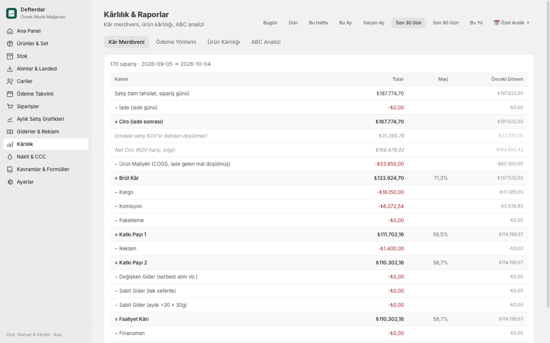Click the Defterdar logo icon
This screenshot has height=343, width=550.
tap(11, 13)
